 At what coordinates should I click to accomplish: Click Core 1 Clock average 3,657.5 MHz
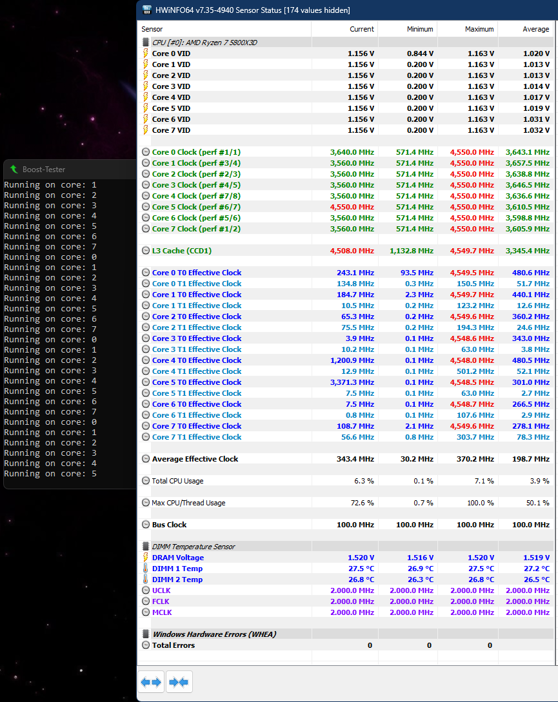(x=528, y=163)
